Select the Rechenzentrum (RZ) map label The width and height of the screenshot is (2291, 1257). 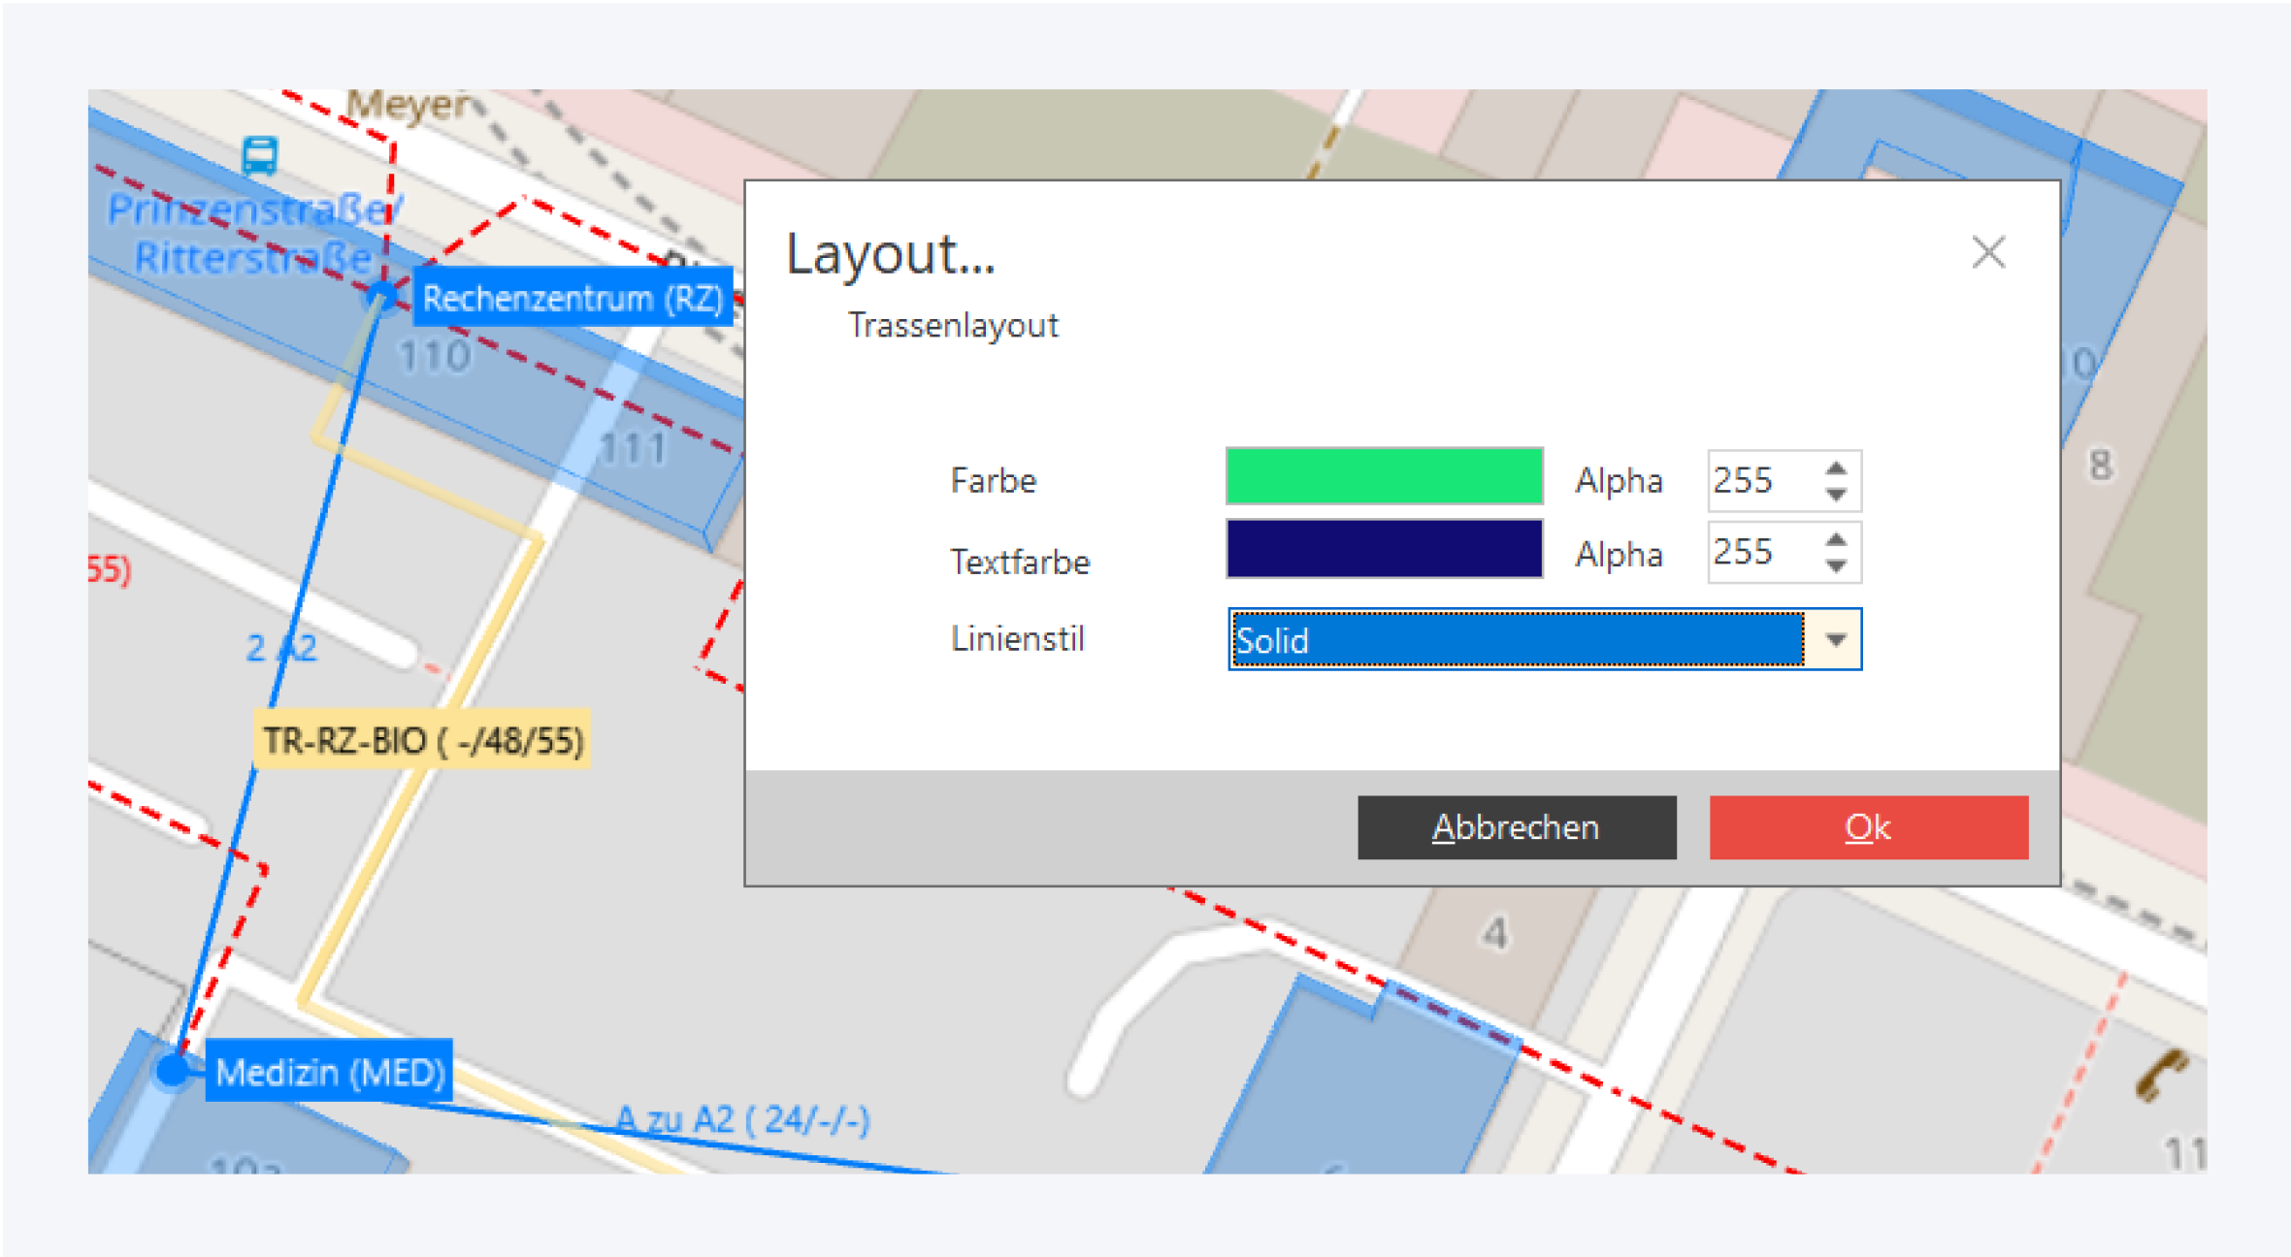coord(573,298)
